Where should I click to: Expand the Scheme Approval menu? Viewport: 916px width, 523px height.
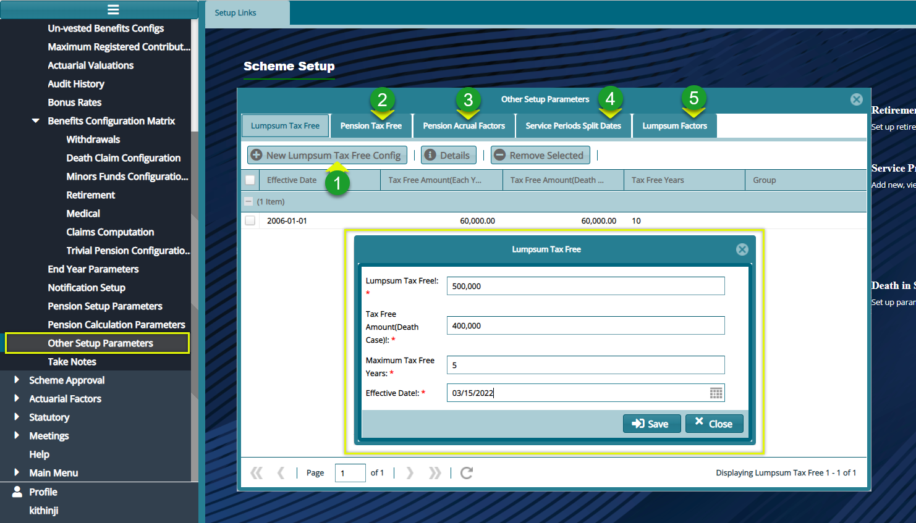point(17,380)
